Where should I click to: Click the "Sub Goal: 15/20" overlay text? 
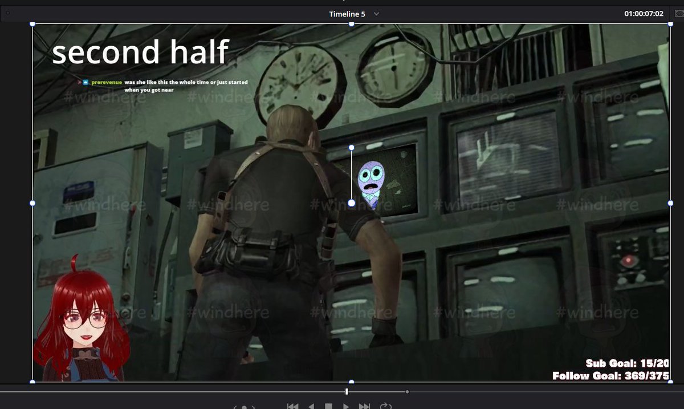pos(627,363)
